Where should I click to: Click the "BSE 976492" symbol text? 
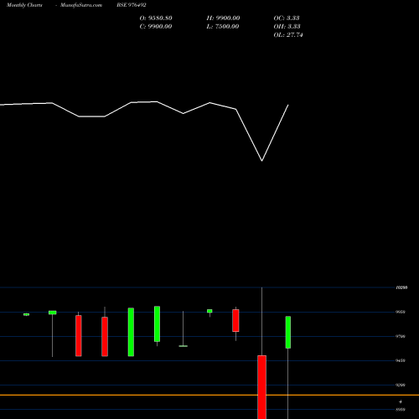[x=132, y=5]
